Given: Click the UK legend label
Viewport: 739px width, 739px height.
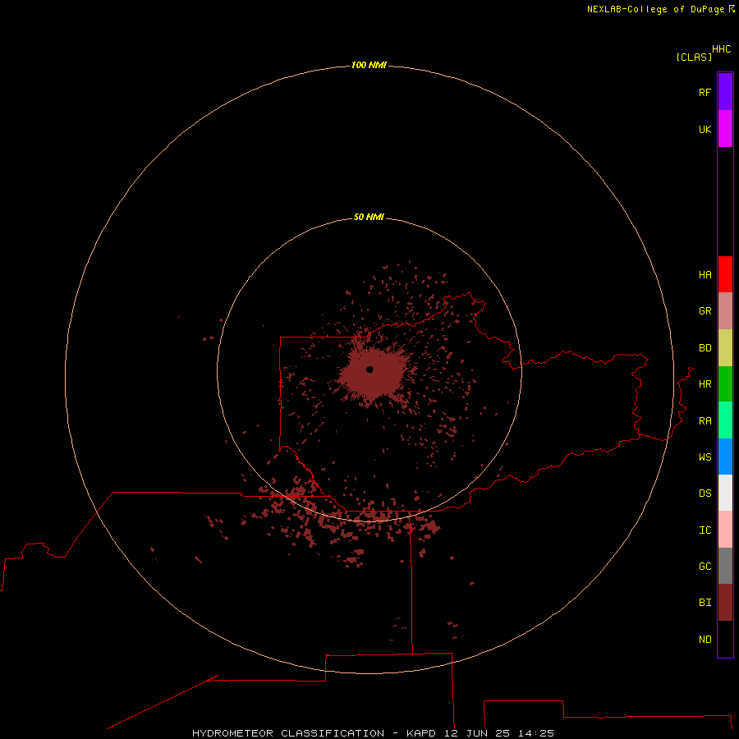Looking at the screenshot, I should tap(705, 129).
